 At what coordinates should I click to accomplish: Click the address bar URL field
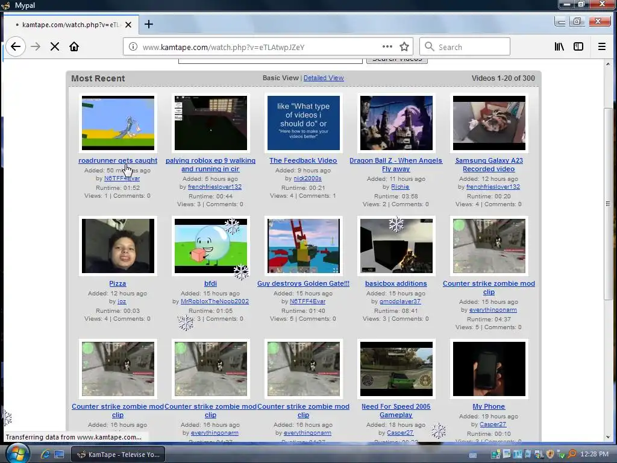(260, 47)
